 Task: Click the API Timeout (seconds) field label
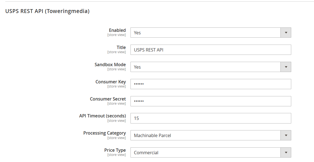[102, 116]
